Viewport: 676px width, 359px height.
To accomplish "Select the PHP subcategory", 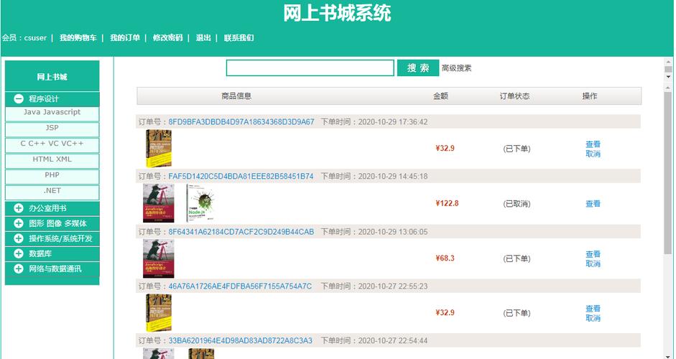I will 52,175.
